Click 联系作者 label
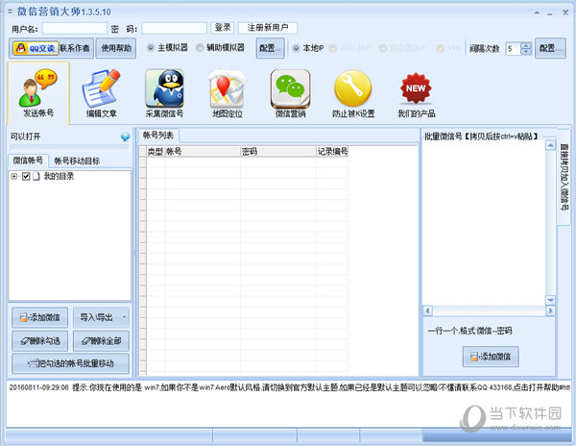This screenshot has width=576, height=446. coord(75,48)
